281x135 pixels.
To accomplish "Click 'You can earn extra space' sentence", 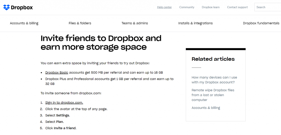I will [x=95, y=63].
